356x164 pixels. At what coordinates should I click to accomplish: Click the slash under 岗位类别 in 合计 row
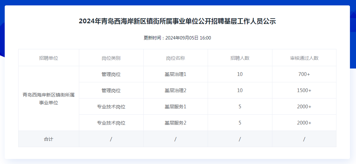click(111, 139)
